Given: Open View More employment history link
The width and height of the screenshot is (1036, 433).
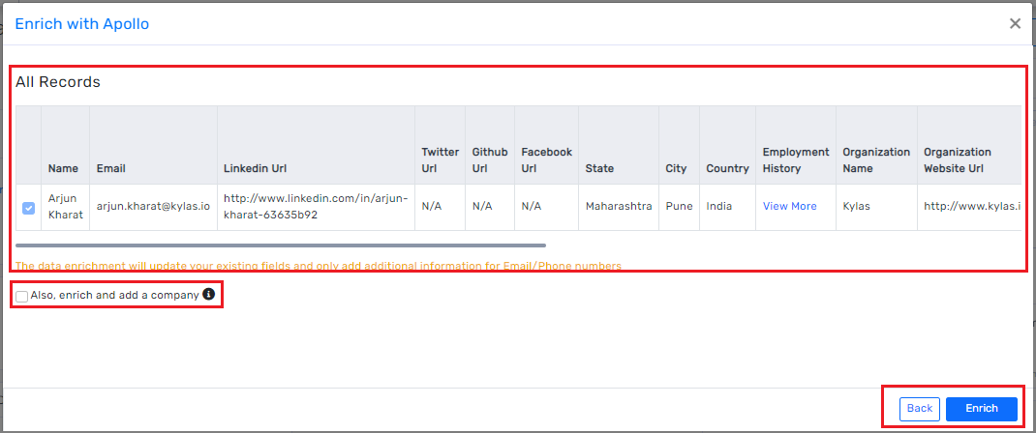Looking at the screenshot, I should (789, 206).
